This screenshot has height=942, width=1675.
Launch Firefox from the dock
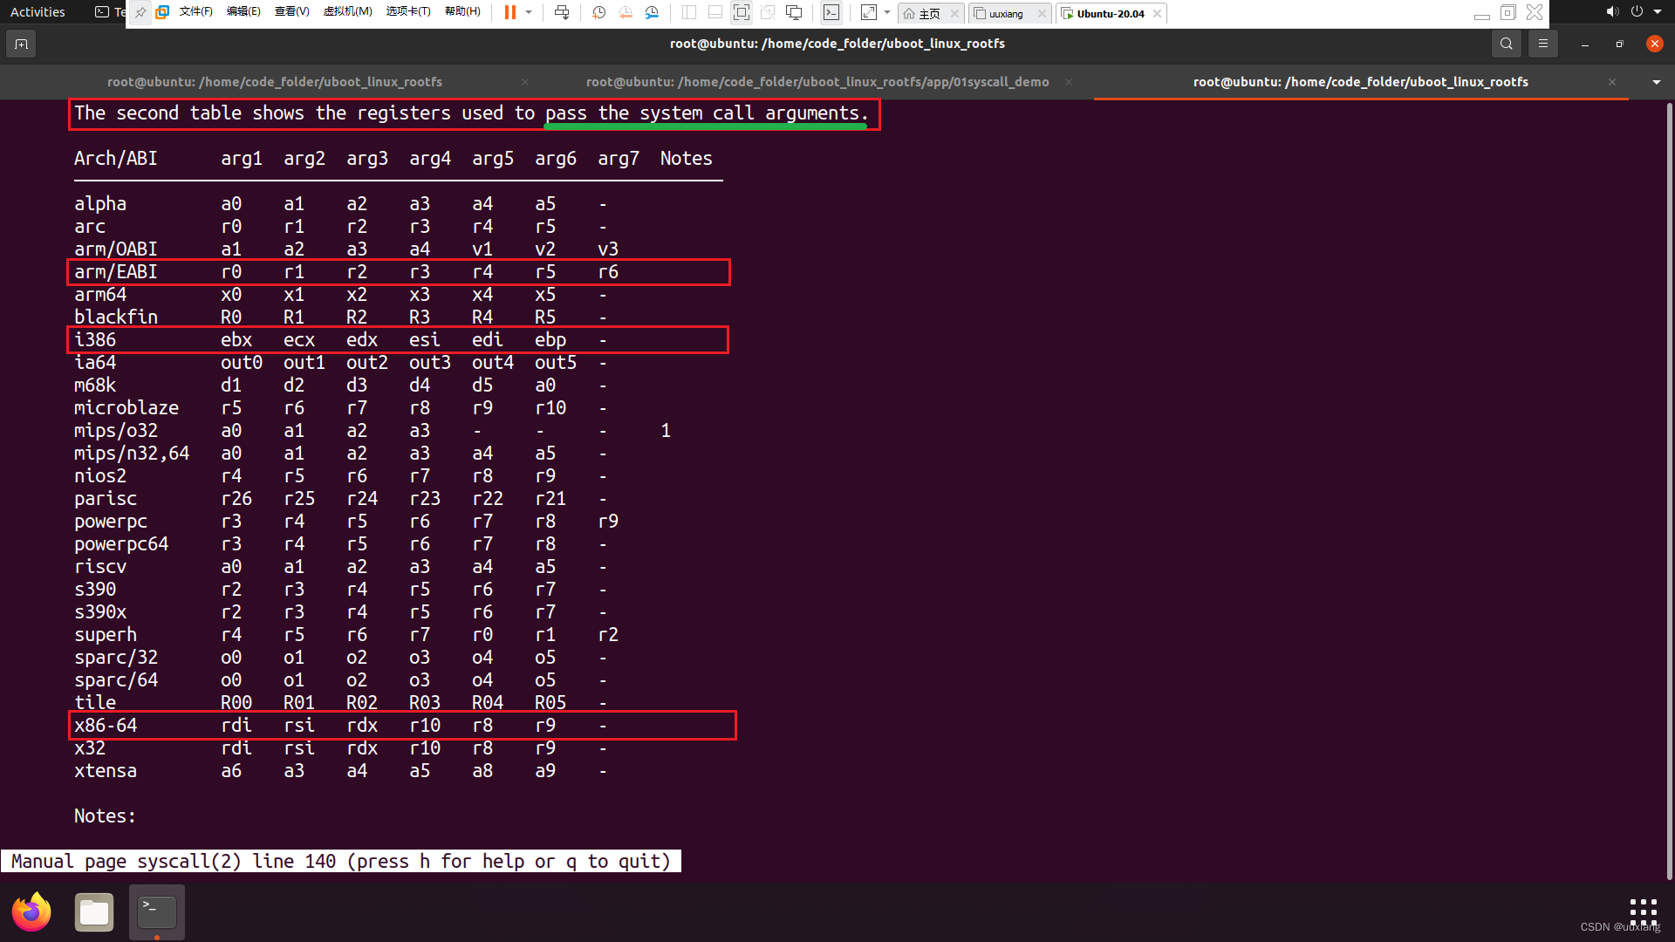coord(31,912)
